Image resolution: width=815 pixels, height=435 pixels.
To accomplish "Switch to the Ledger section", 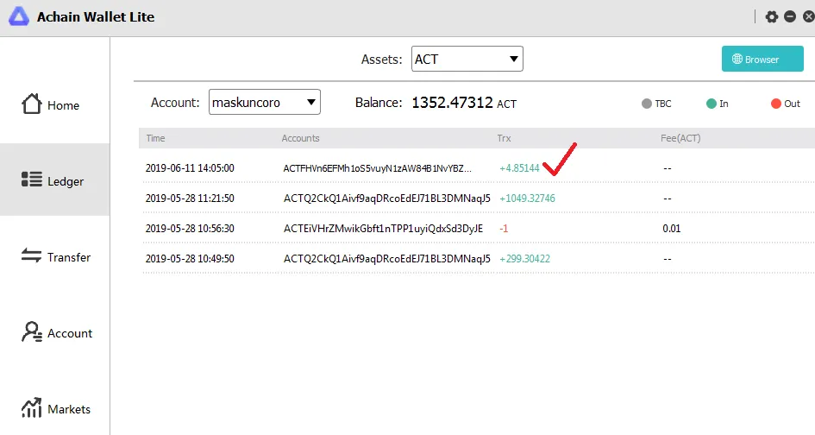I will tap(54, 180).
